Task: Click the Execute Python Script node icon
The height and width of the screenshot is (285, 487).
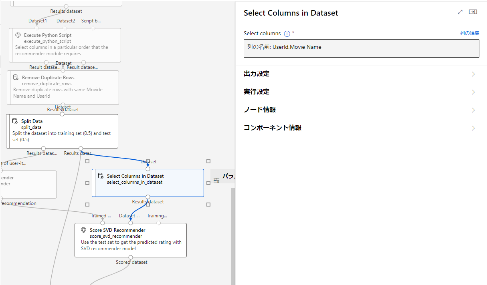Action: coord(18,35)
